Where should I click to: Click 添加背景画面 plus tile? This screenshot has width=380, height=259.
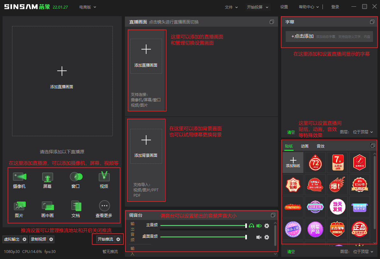[146, 146]
